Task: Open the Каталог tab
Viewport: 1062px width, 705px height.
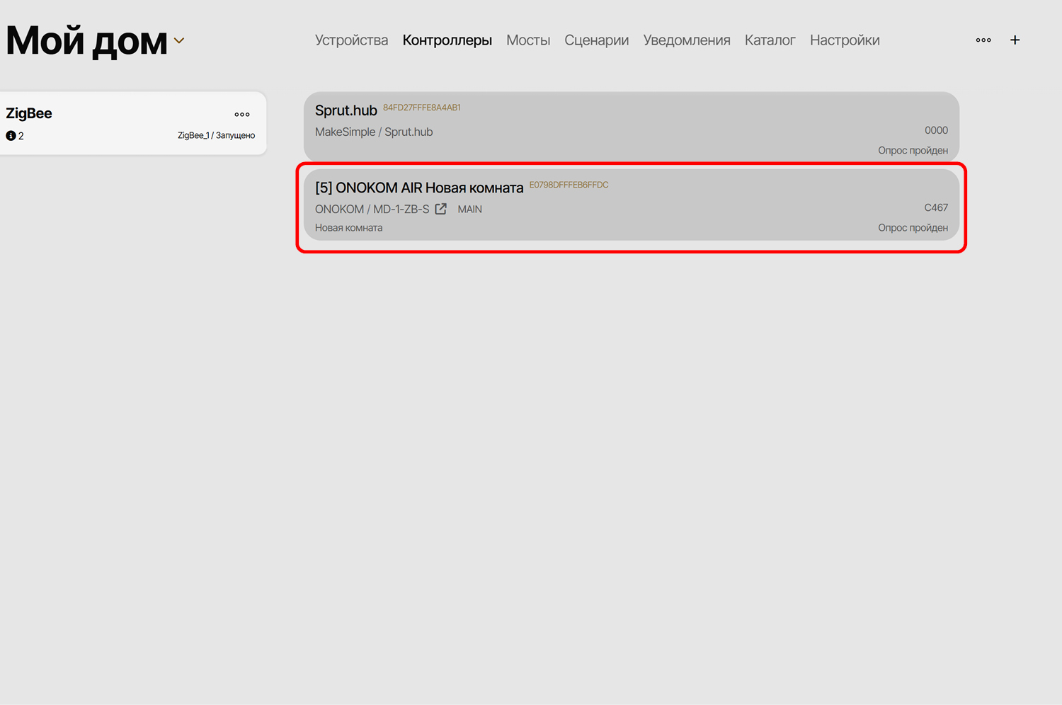Action: [x=770, y=40]
